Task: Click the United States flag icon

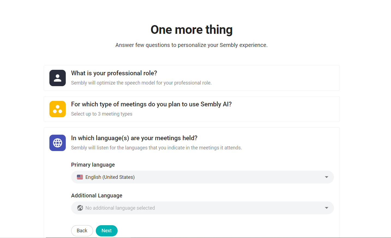Action: pos(80,177)
